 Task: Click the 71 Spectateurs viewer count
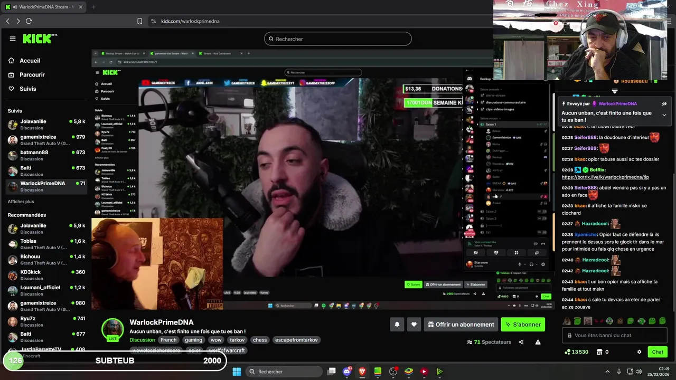click(x=489, y=342)
